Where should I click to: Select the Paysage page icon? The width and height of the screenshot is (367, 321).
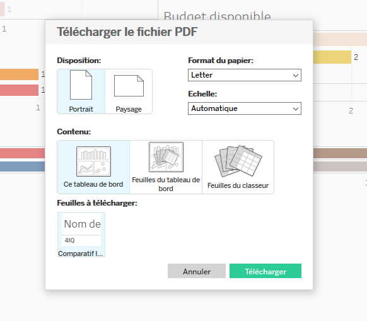[129, 86]
